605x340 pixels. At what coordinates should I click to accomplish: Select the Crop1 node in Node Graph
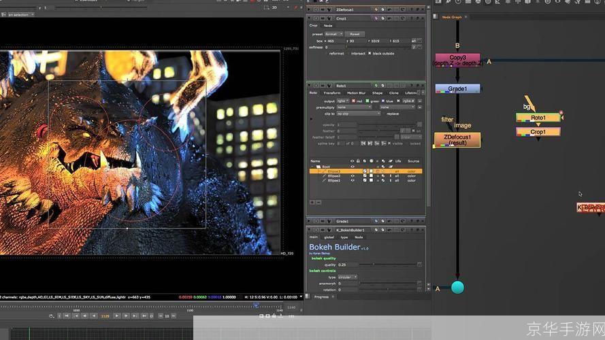pos(538,132)
